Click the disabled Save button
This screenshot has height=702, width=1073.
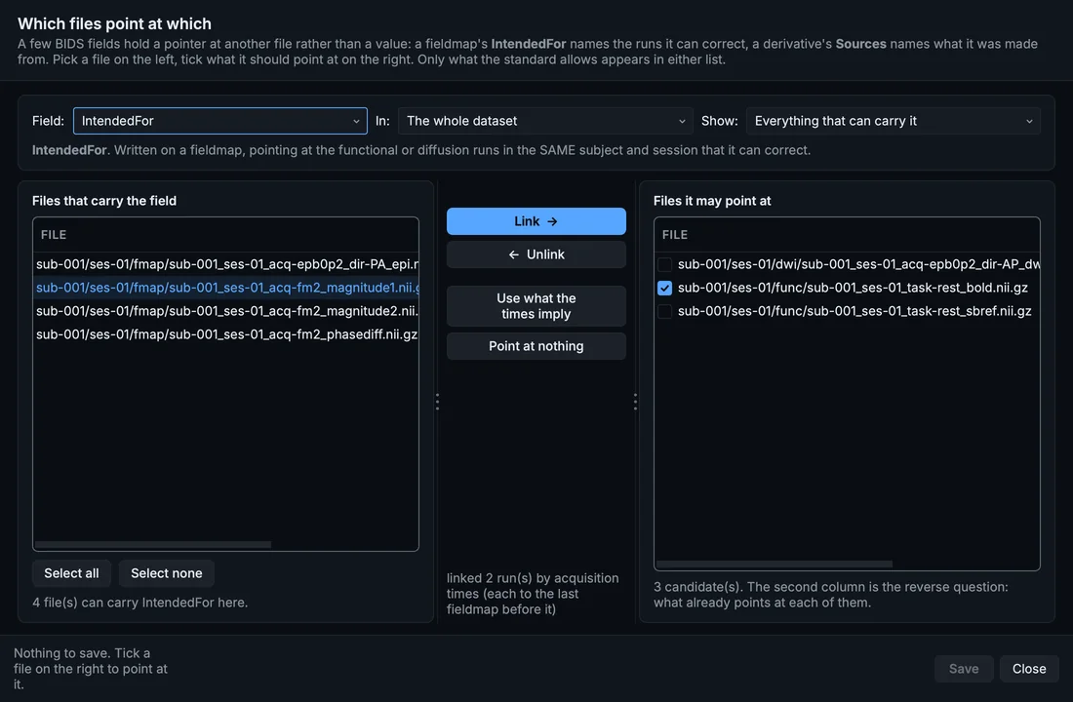[x=964, y=669]
